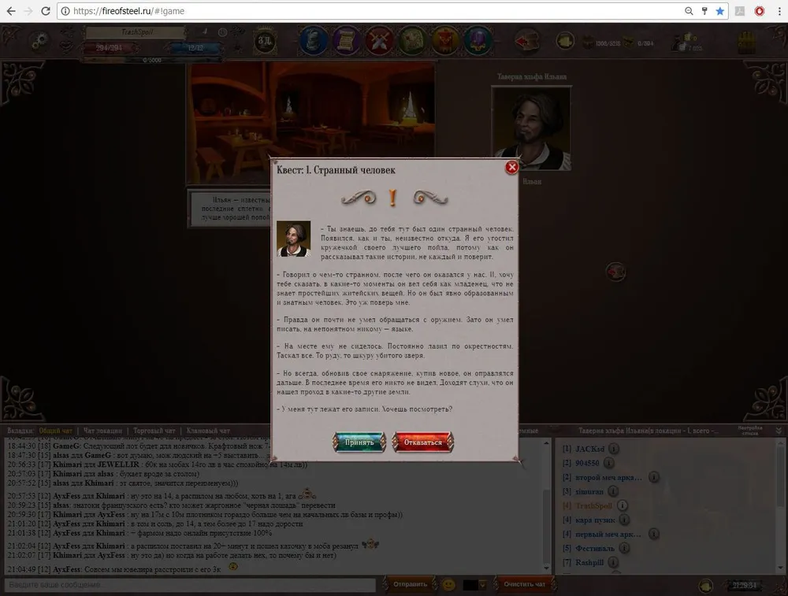Viewport: 788px width, 596px height.
Task: Select player Rashpill in location list
Action: click(x=589, y=562)
